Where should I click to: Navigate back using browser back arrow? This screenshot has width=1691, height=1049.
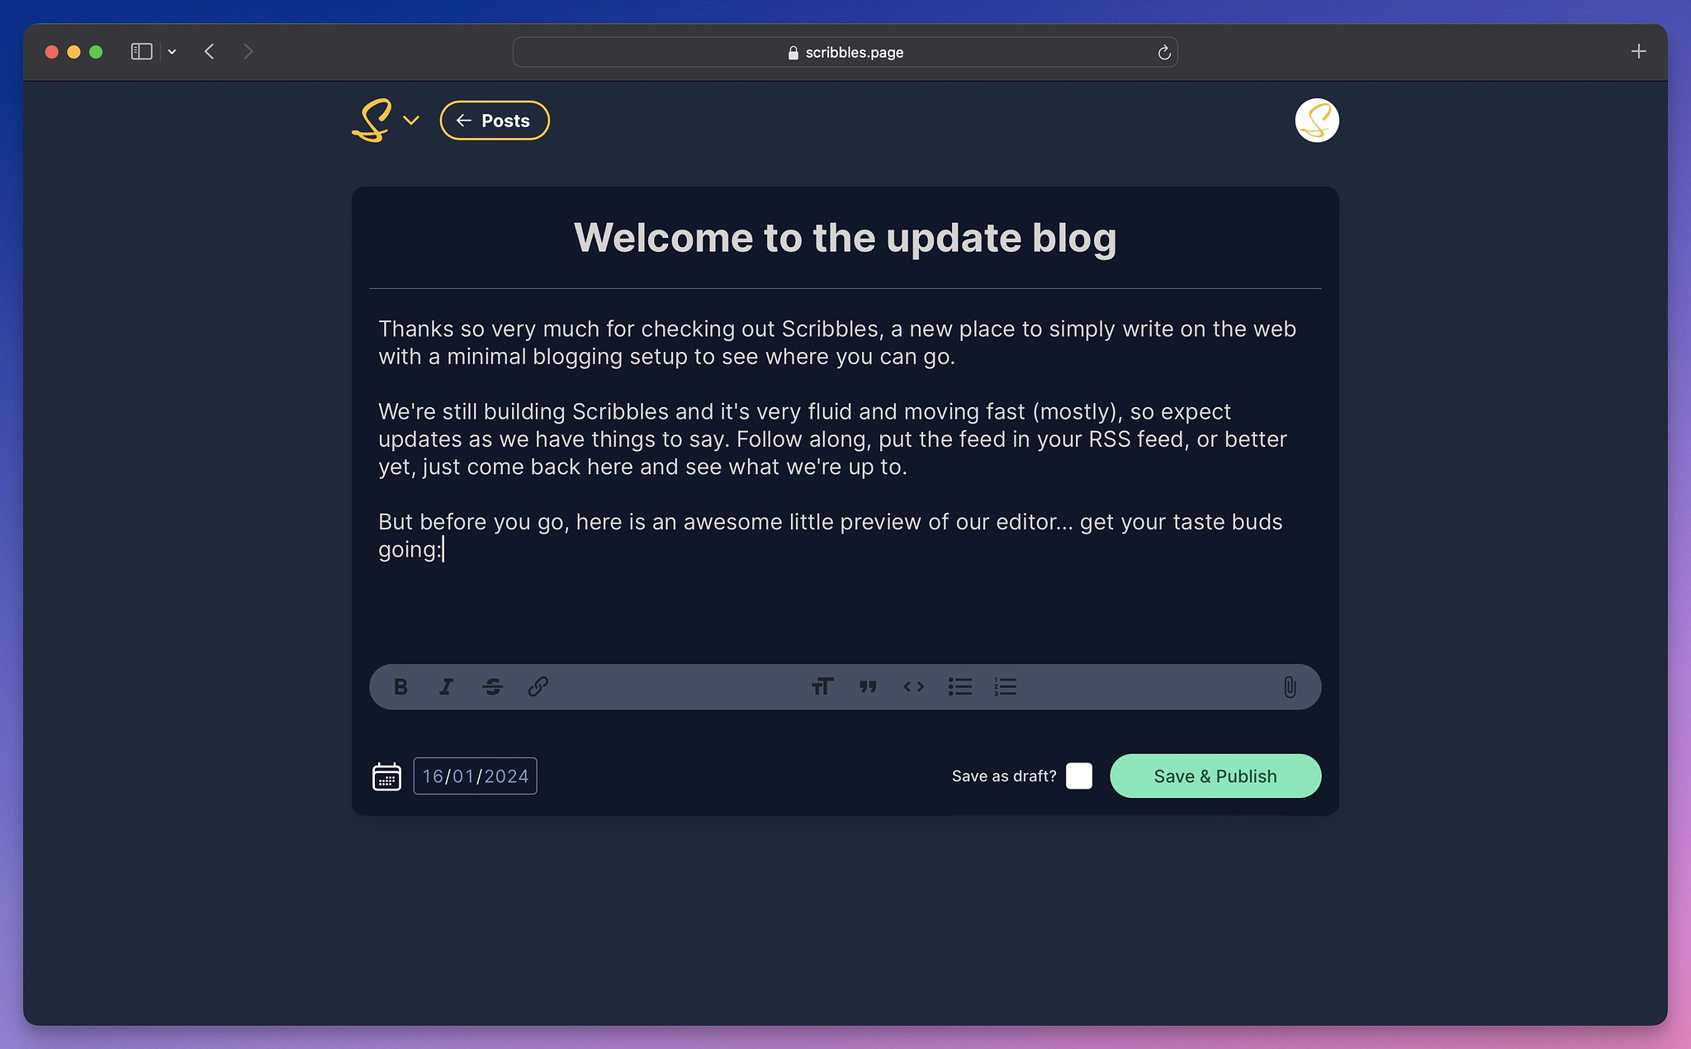click(x=211, y=50)
